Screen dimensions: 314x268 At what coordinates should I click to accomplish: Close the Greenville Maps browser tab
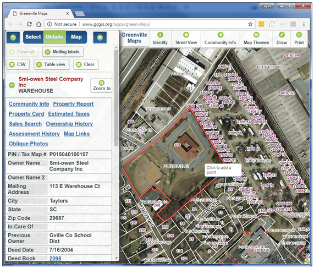tap(68, 13)
